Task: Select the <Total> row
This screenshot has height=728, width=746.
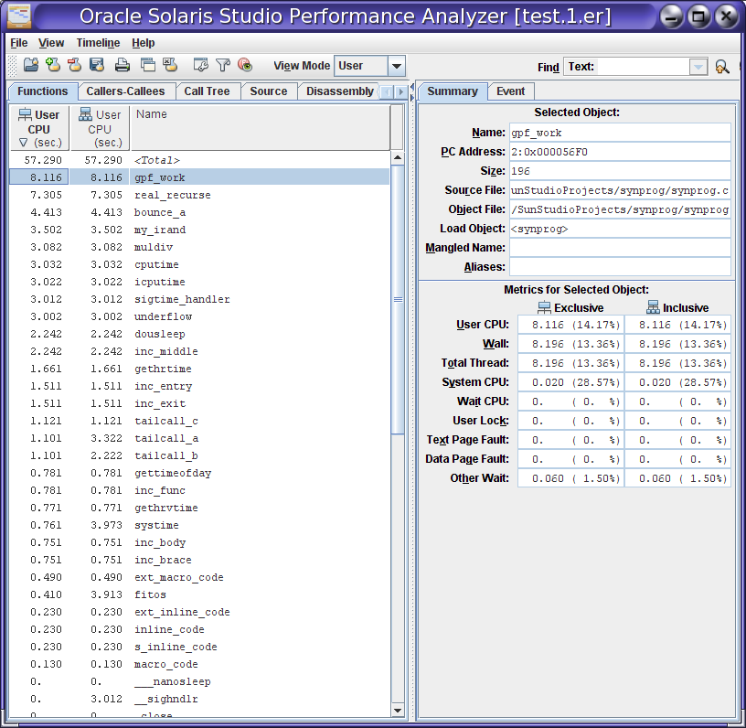Action: point(199,160)
